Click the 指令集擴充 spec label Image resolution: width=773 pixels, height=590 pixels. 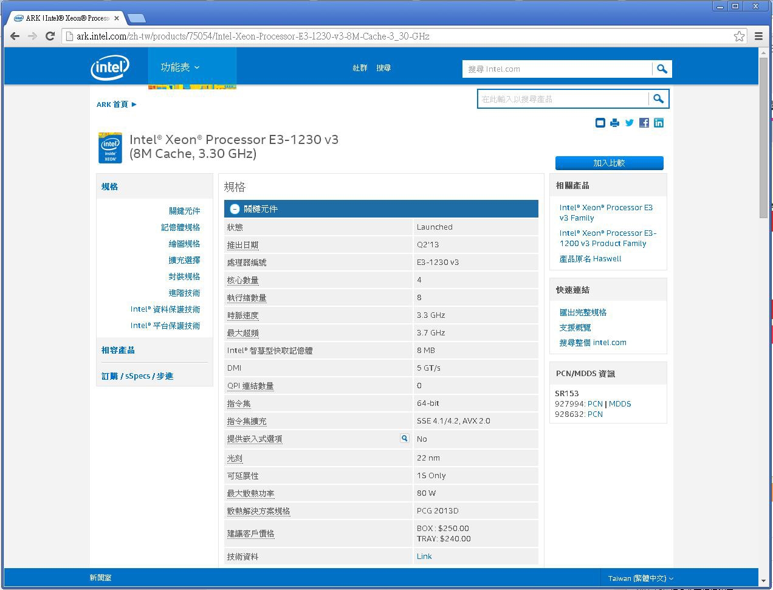click(x=246, y=421)
